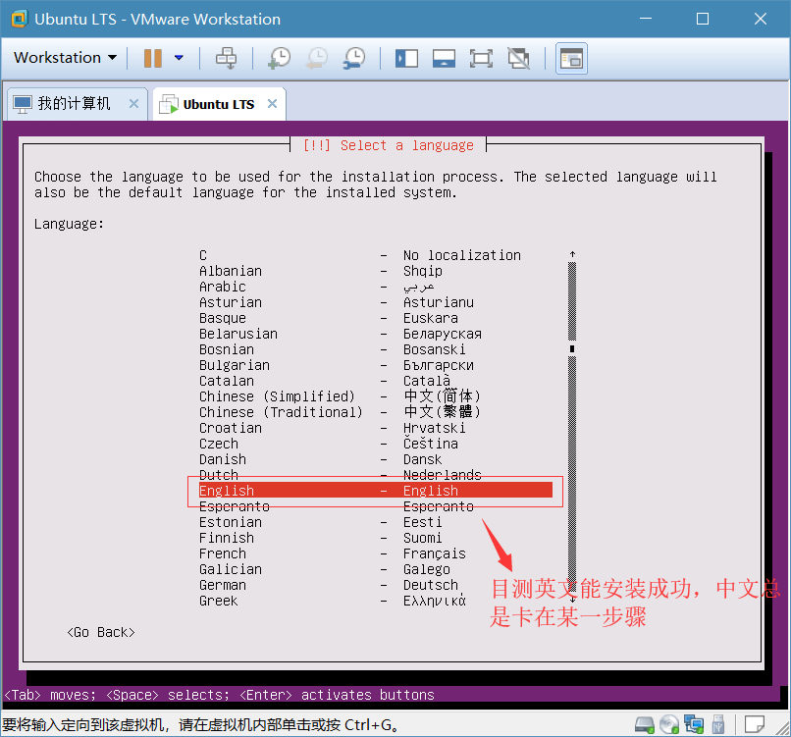Toggle the thumbnail bar view
Screen dimensions: 791x737
click(x=444, y=58)
